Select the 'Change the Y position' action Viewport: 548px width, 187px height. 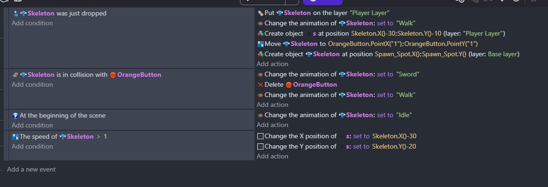point(337,146)
